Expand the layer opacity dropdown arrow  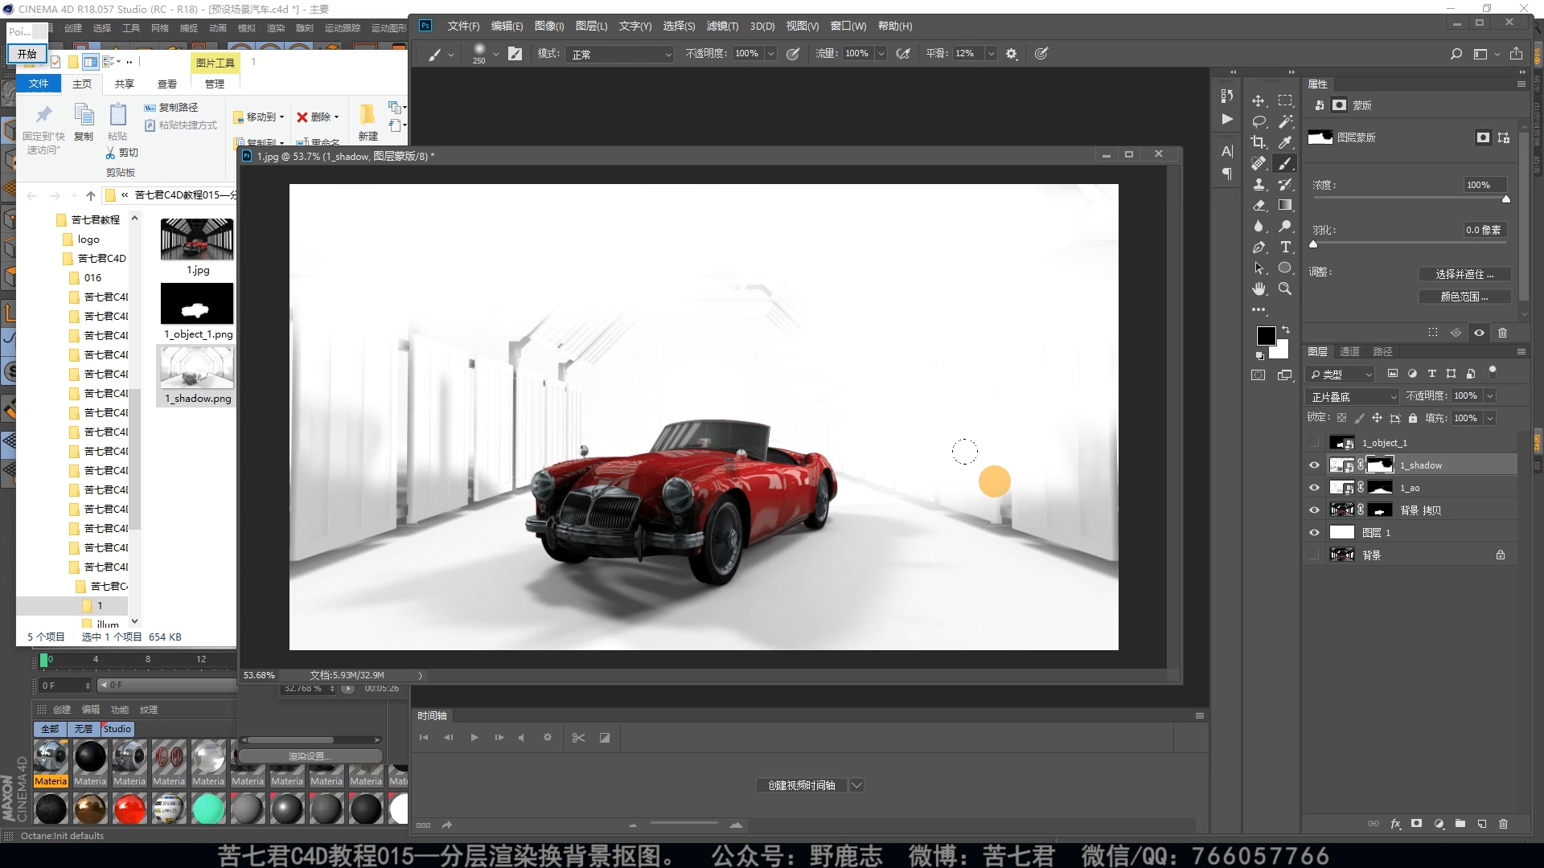click(1489, 396)
